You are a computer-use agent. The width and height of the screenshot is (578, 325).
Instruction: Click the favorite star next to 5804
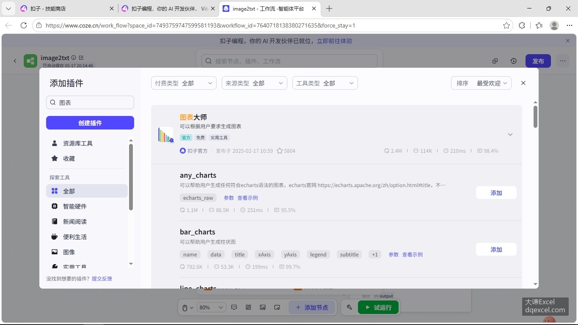[x=279, y=151]
